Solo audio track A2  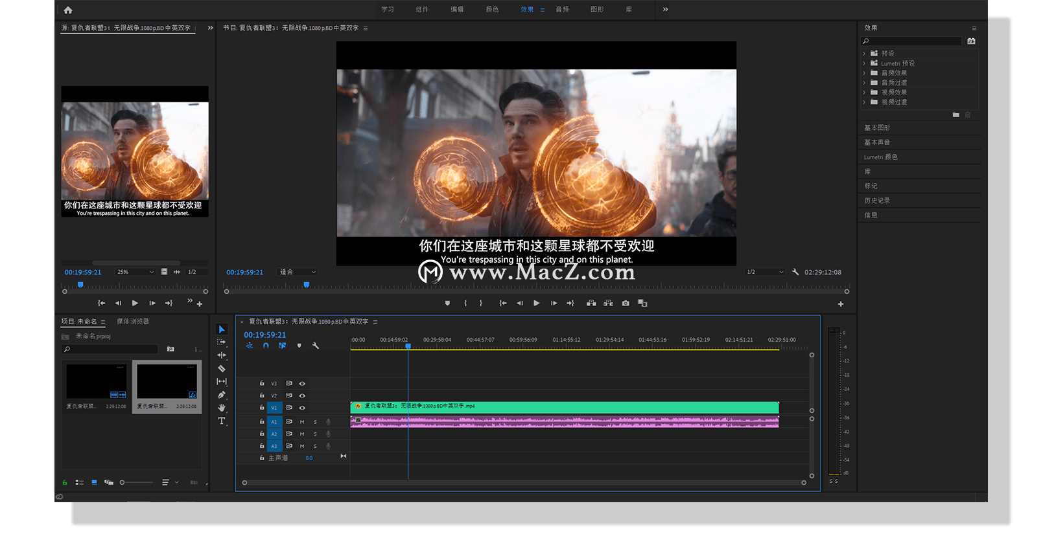316,434
